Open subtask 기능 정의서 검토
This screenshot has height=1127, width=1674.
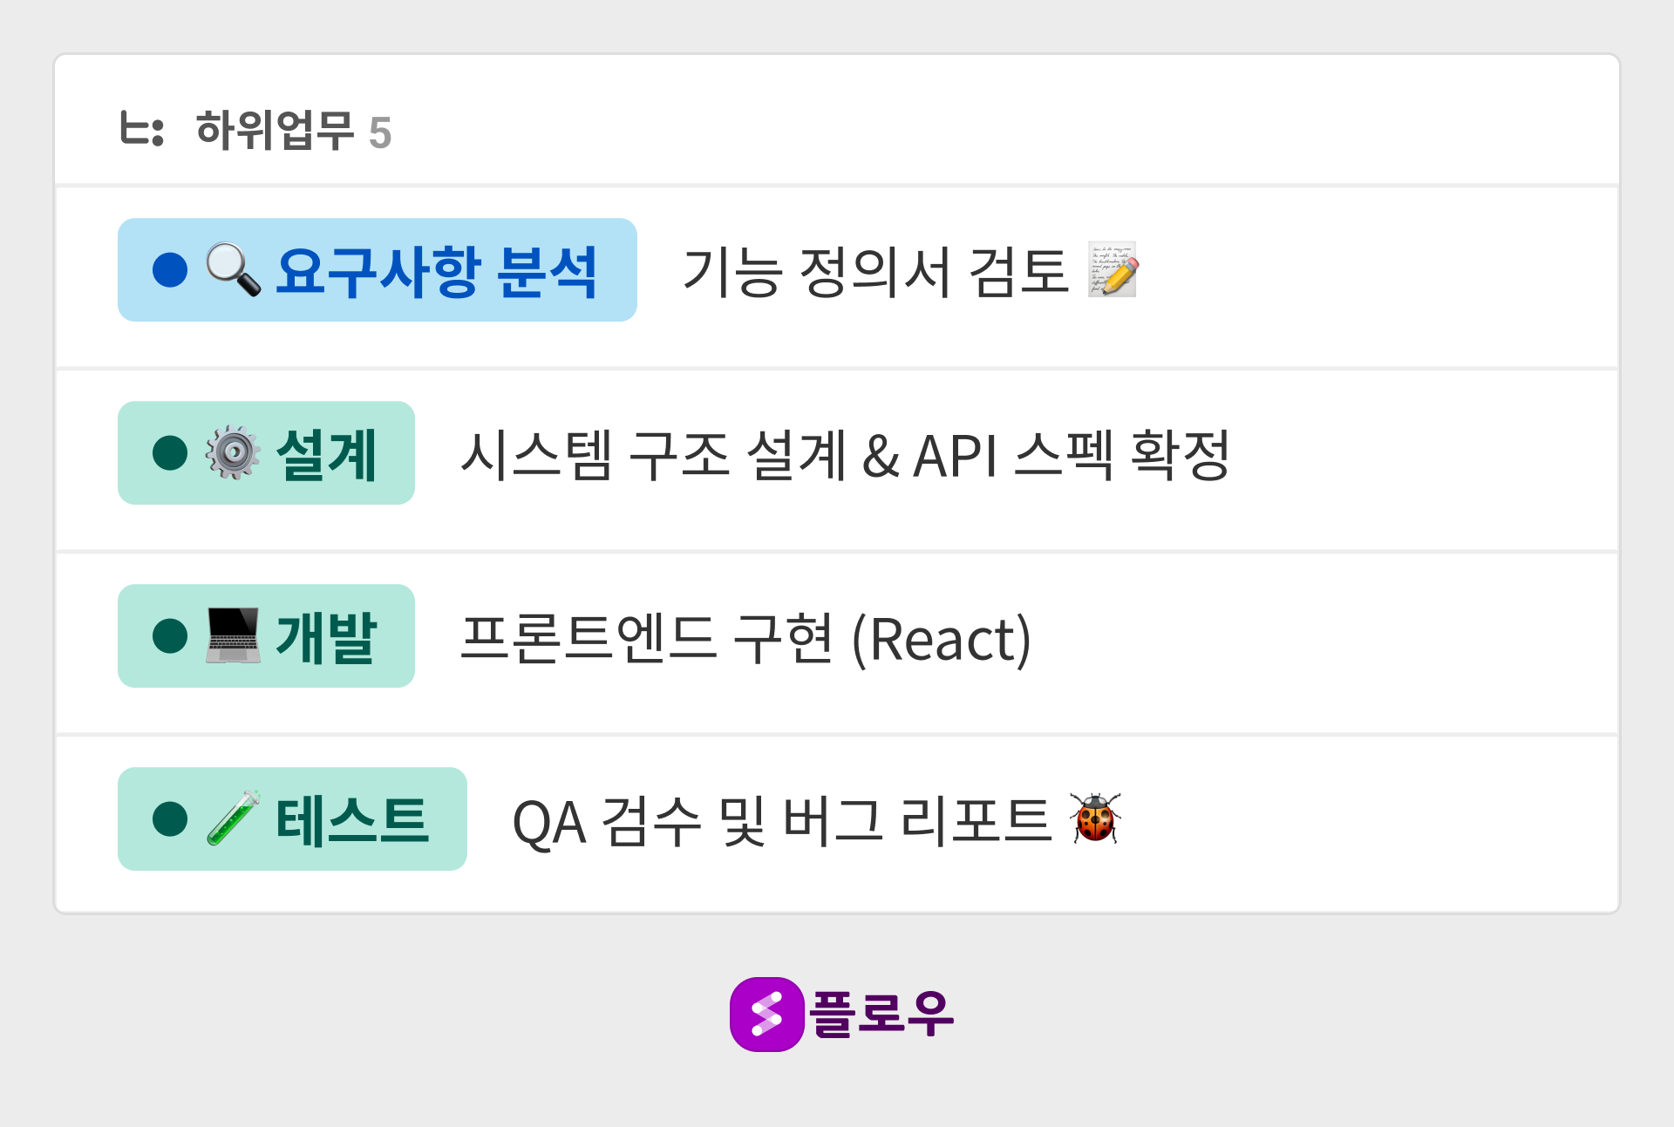coord(874,271)
